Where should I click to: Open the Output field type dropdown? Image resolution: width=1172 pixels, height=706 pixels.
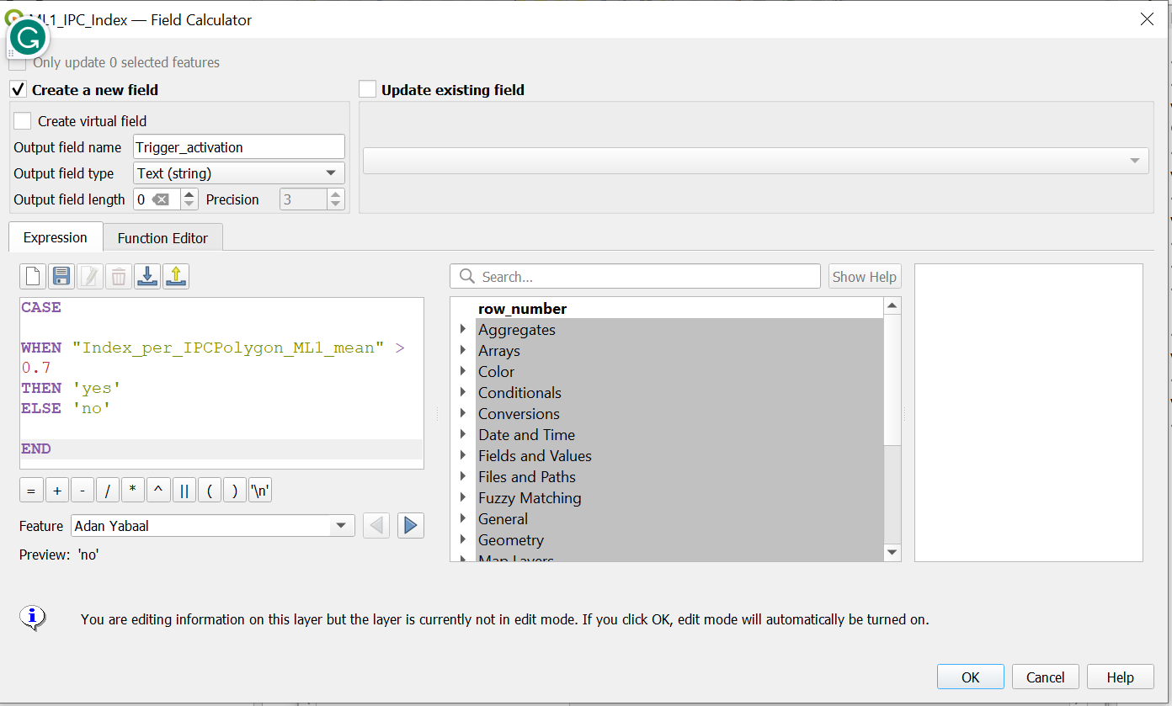tap(239, 173)
